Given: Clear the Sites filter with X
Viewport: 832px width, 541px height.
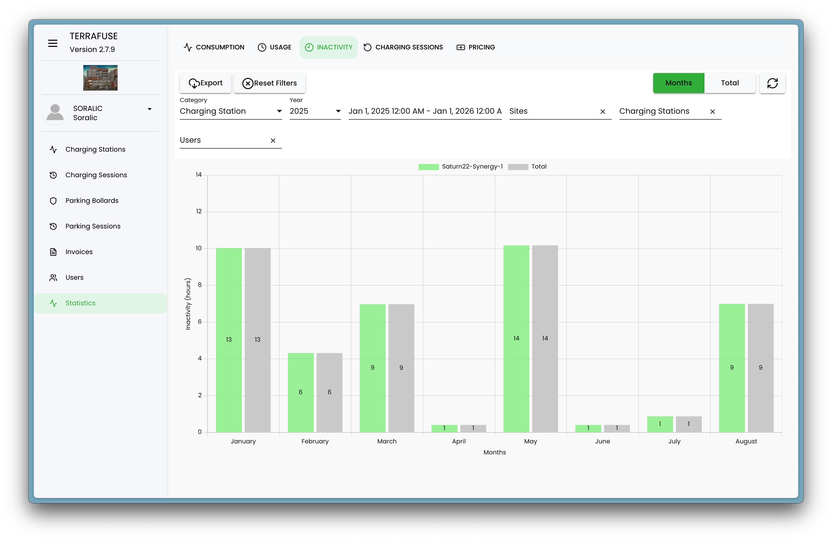Looking at the screenshot, I should pyautogui.click(x=602, y=112).
